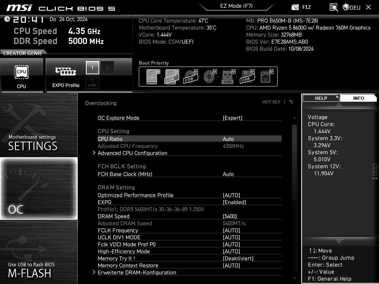Click the System 12V: reading label
379x284 pixels.
pos(324,166)
